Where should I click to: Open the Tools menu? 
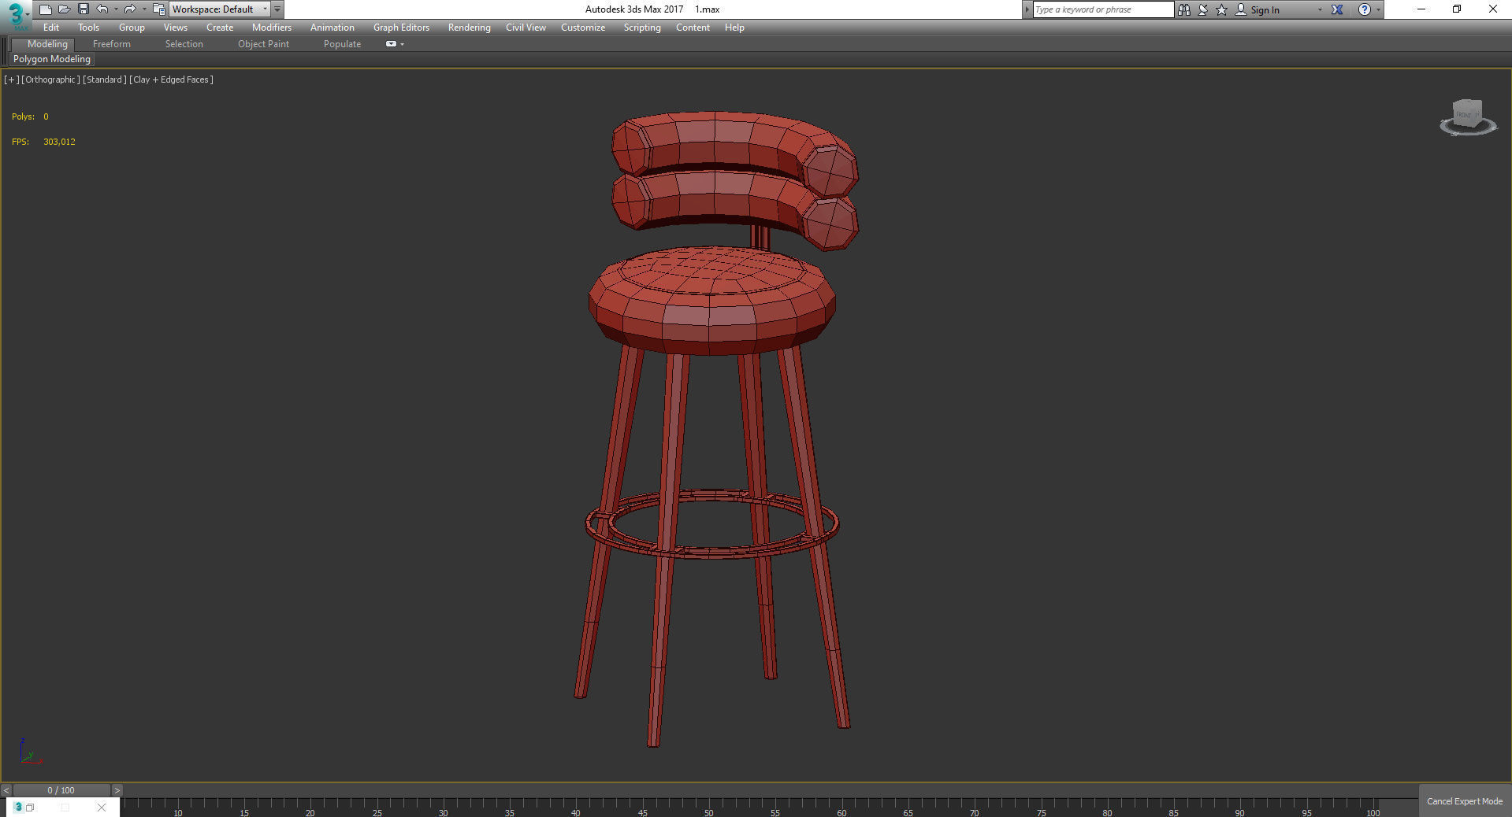click(x=88, y=28)
